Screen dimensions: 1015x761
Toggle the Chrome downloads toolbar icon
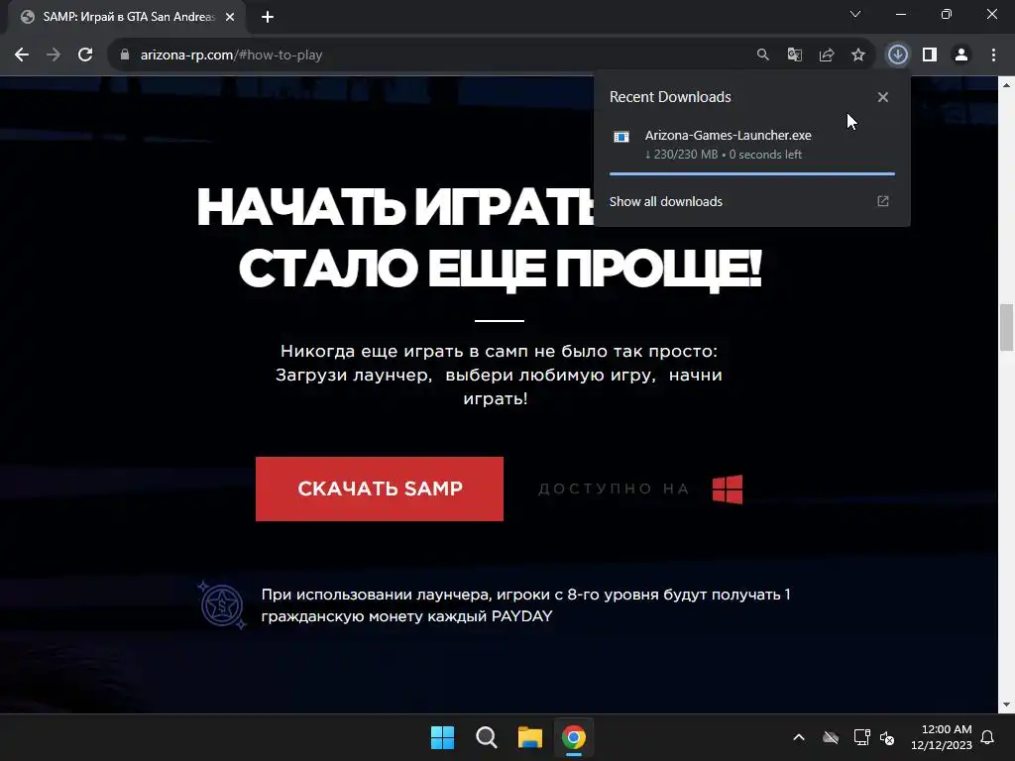pyautogui.click(x=897, y=55)
